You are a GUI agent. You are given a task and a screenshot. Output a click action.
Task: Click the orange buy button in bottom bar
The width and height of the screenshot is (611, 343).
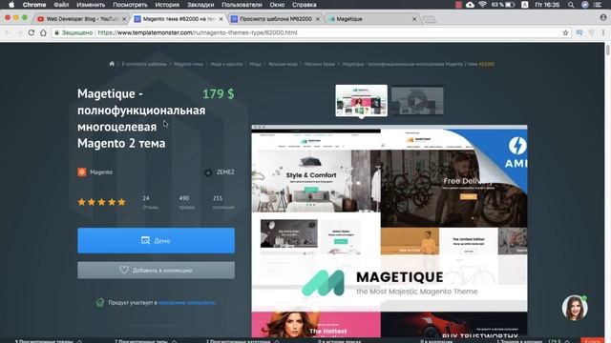592,341
